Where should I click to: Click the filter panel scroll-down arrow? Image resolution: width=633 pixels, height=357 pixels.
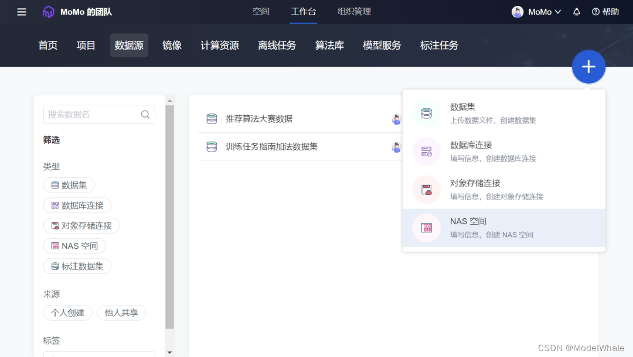[x=169, y=352]
